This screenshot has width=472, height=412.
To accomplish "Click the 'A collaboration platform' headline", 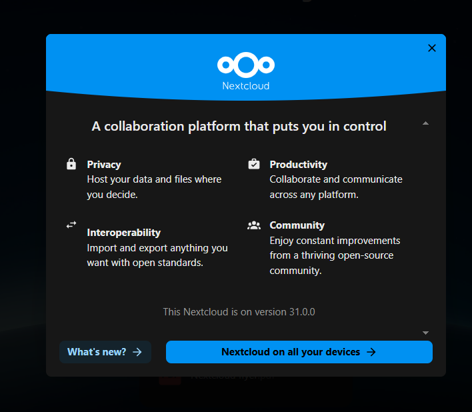I will pos(239,127).
